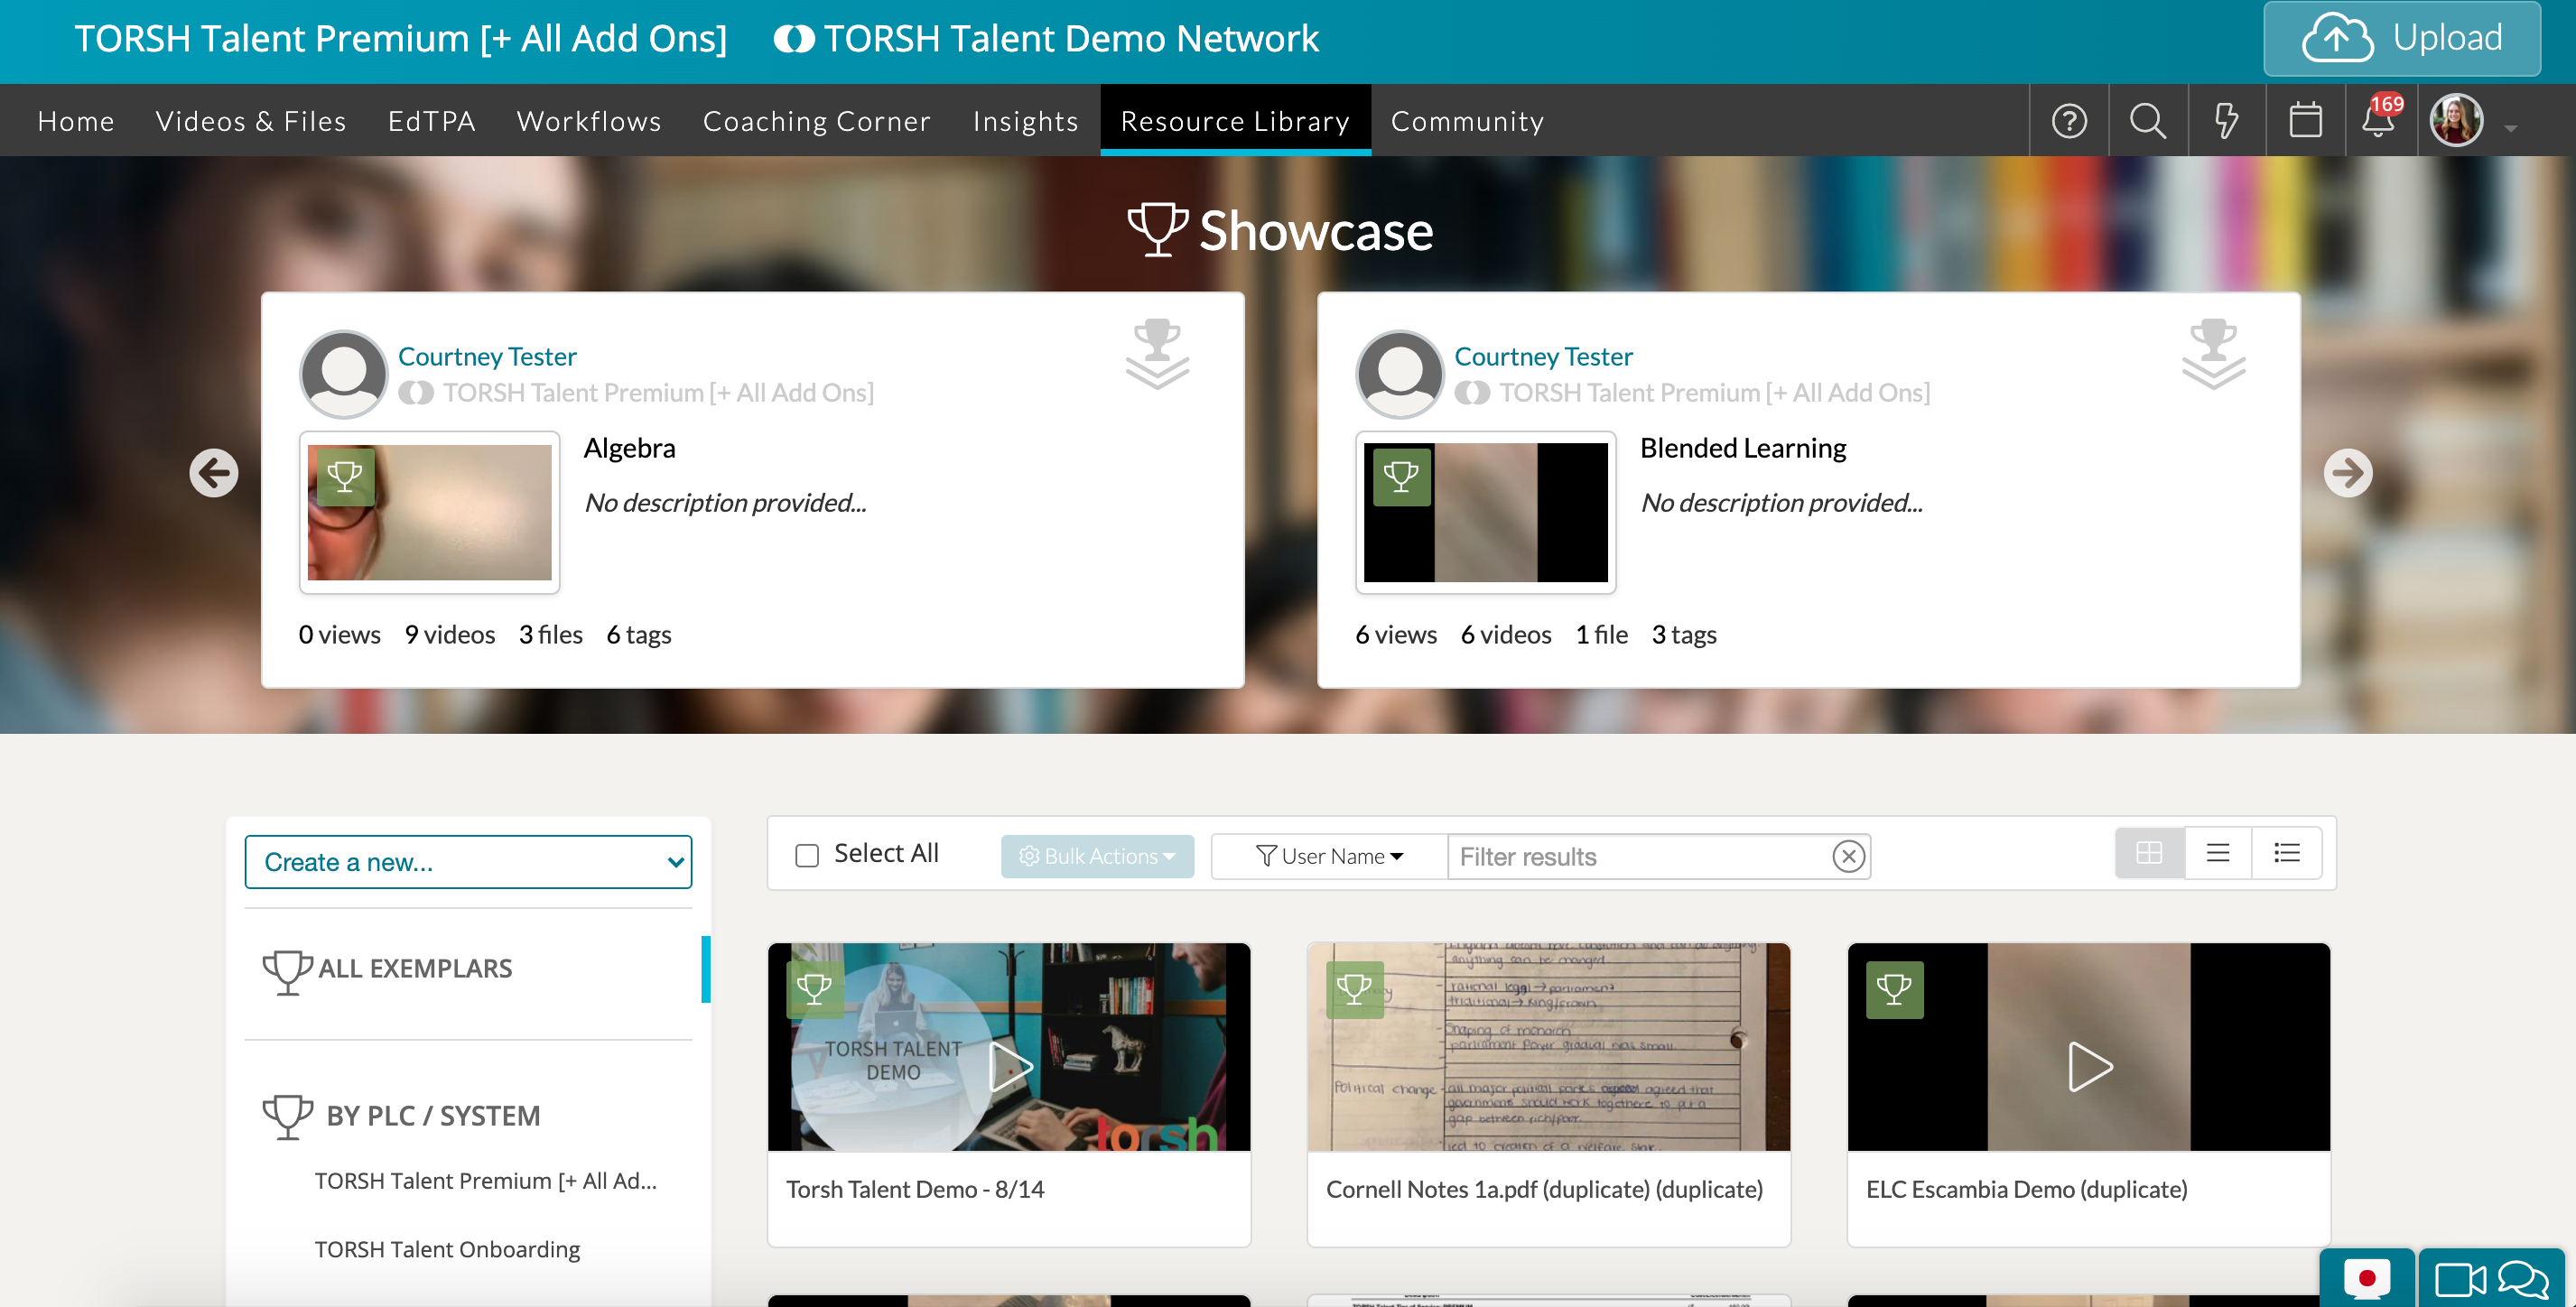Open Torsh Talent Demo - 8/14 title

point(915,1189)
